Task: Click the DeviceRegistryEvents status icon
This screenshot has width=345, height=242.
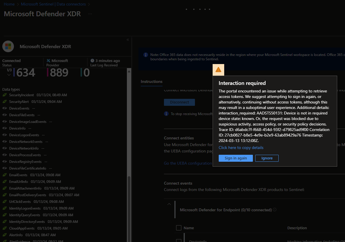Action: 5,162
